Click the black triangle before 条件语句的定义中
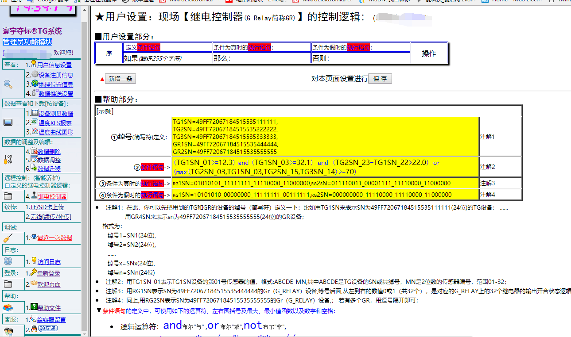571x337 pixels. pos(99,310)
